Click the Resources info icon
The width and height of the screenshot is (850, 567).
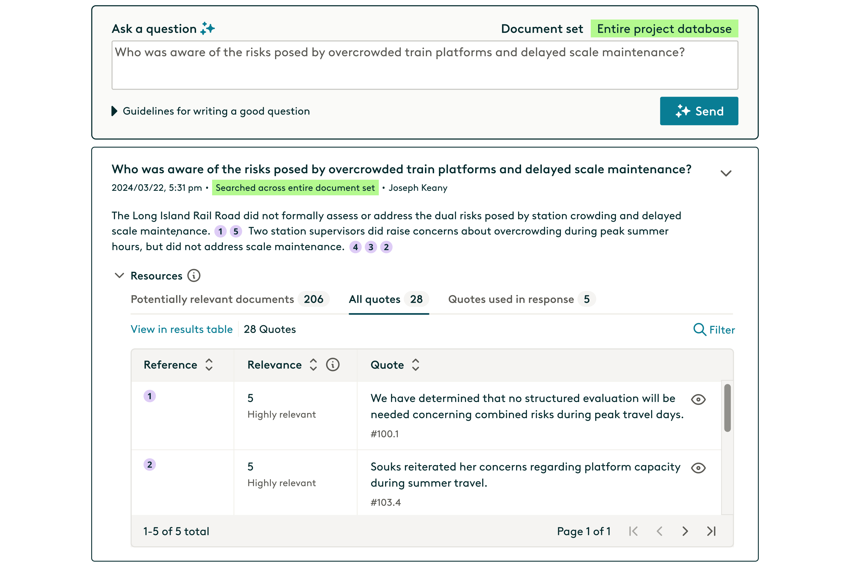tap(194, 276)
